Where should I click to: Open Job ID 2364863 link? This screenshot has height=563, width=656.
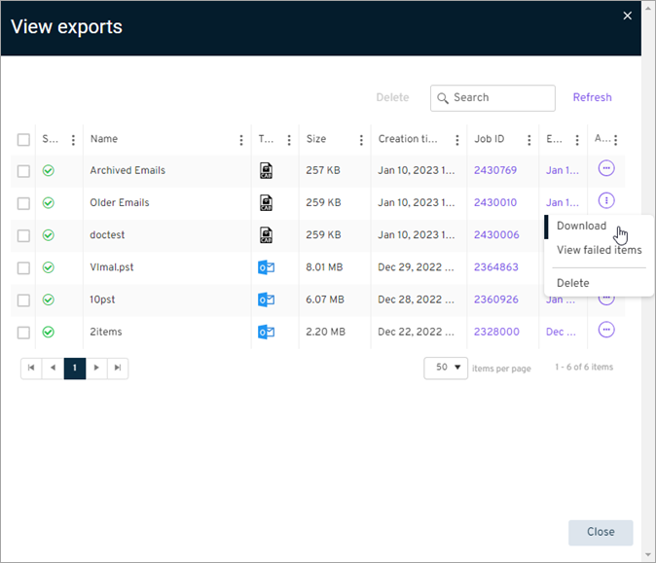coord(495,267)
